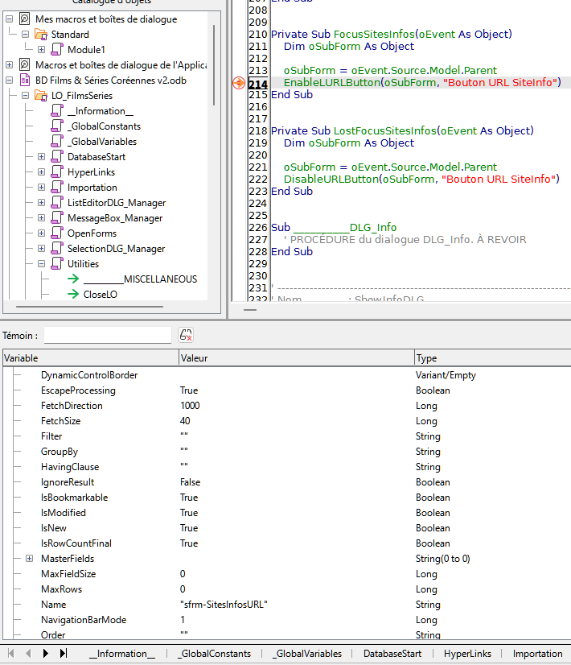Image resolution: width=571 pixels, height=665 pixels.
Task: Click the MessageBox_Manager module icon
Action: (57, 217)
